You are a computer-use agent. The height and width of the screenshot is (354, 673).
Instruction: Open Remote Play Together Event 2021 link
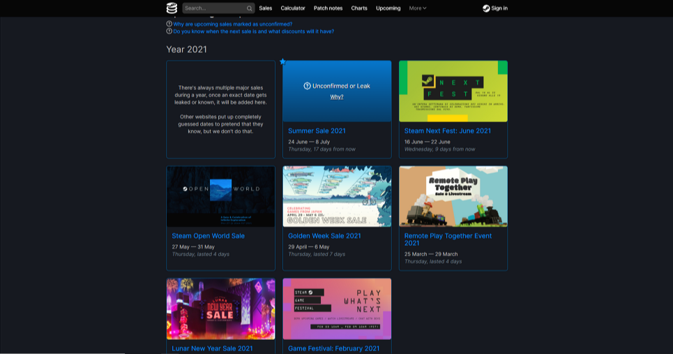coord(448,239)
